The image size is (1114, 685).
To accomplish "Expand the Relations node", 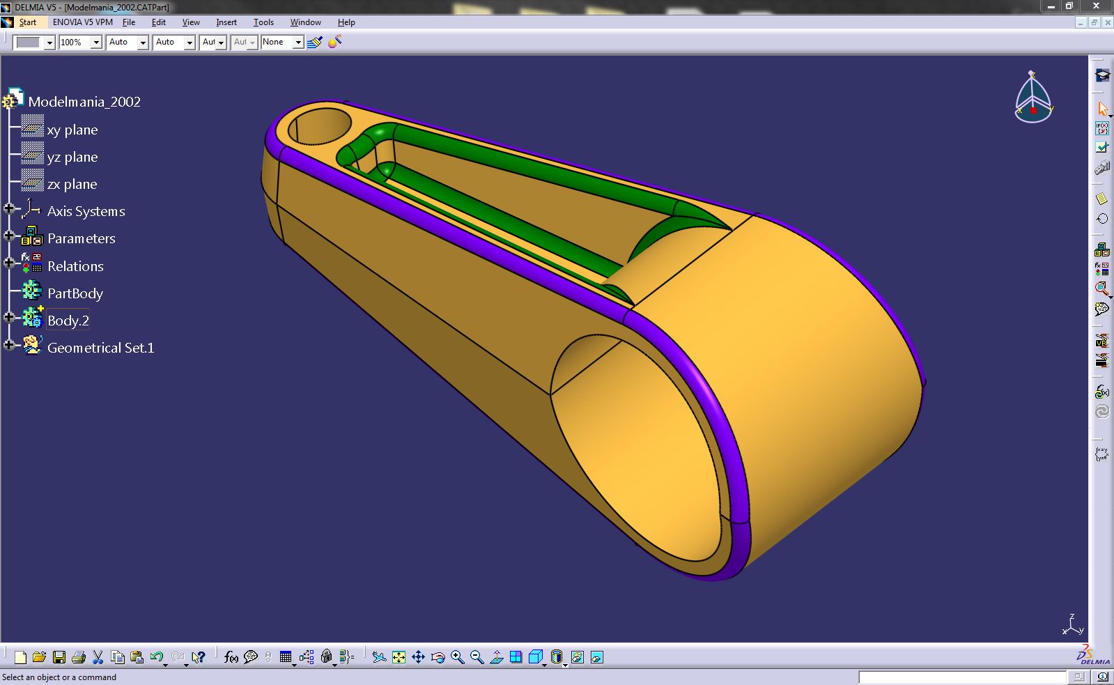I will pyautogui.click(x=9, y=263).
